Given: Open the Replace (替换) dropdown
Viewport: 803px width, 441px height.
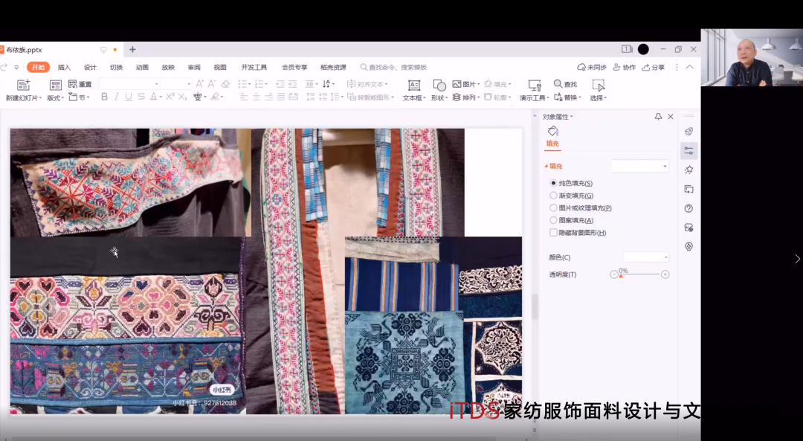Looking at the screenshot, I should pyautogui.click(x=567, y=97).
